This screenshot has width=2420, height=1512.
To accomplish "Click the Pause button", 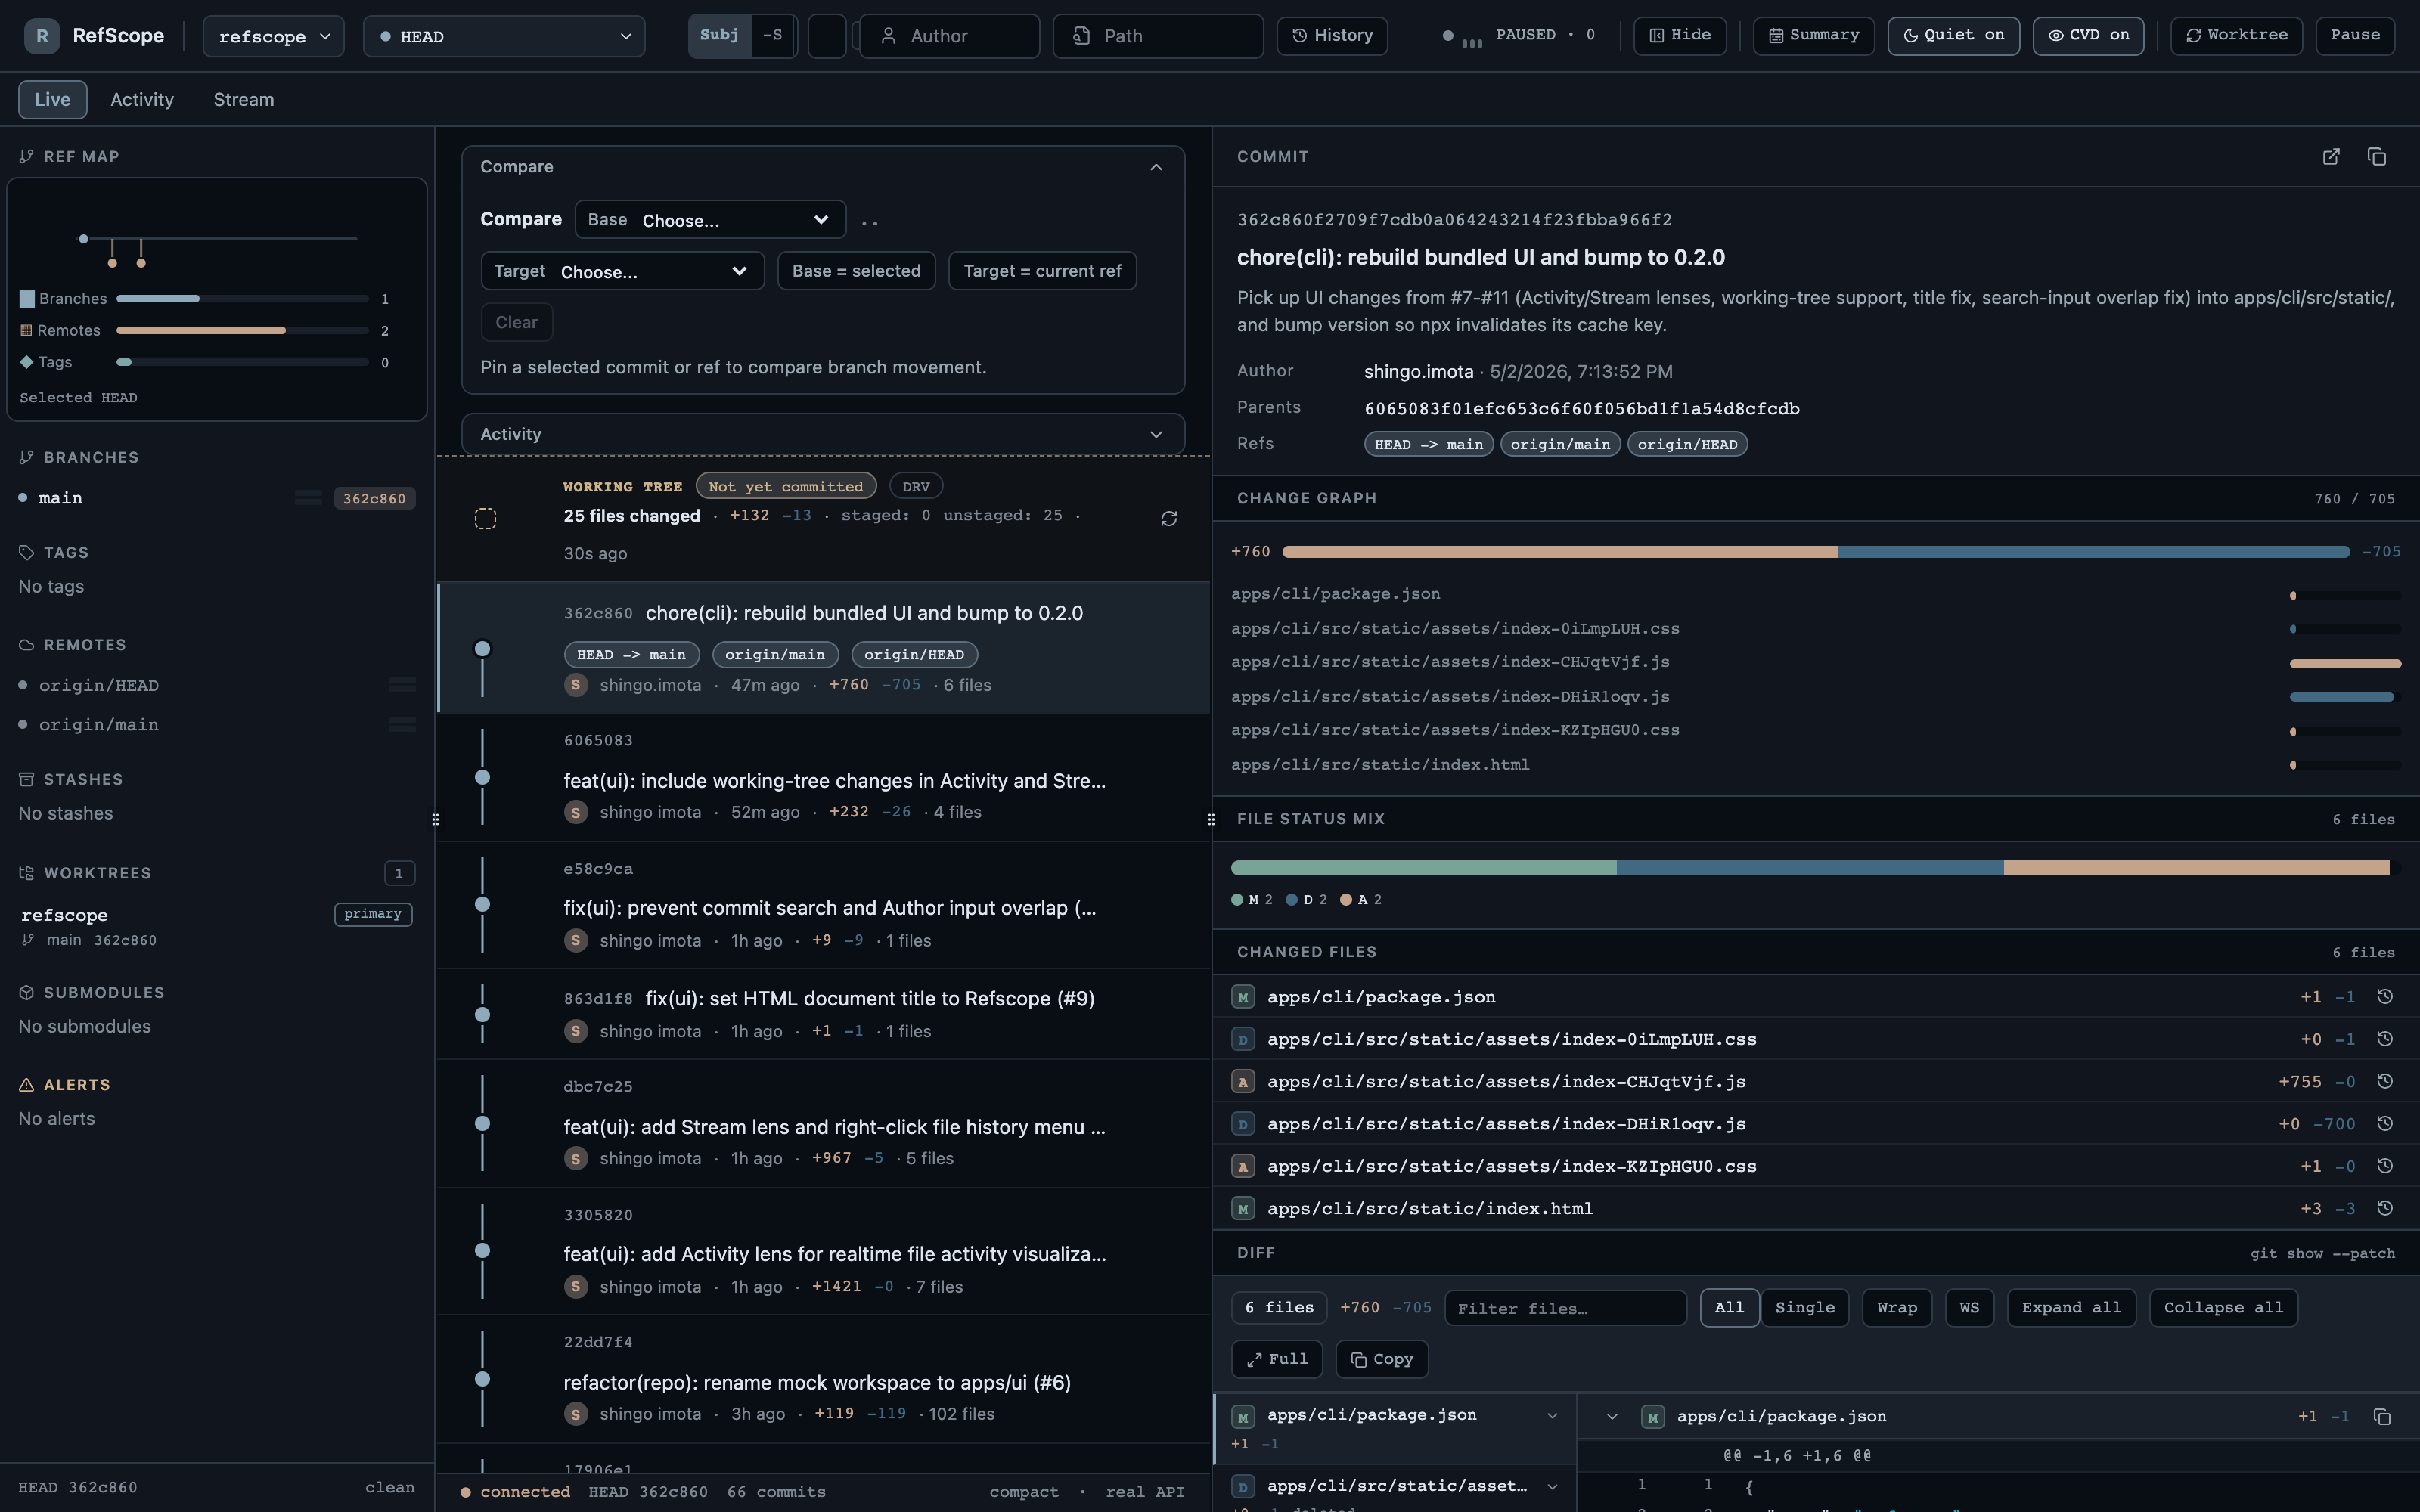I will [2355, 35].
